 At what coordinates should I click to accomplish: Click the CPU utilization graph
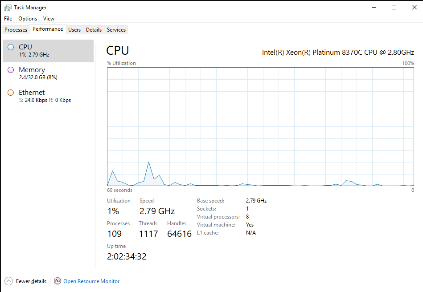(260, 126)
